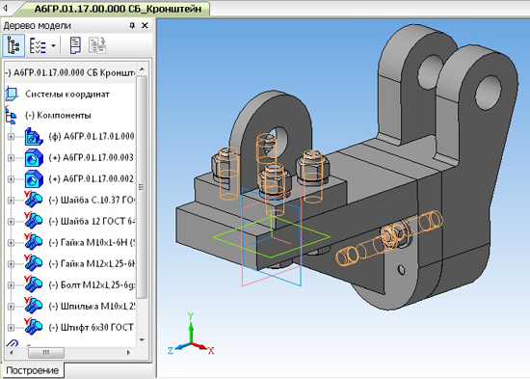Select the А6ГР.01.17.00.002 part icon

pos(34,179)
